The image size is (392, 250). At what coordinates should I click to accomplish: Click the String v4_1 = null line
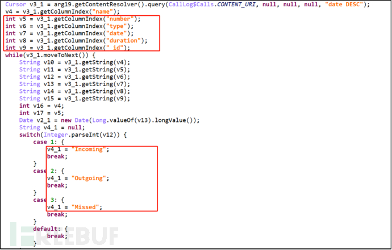(x=52, y=127)
